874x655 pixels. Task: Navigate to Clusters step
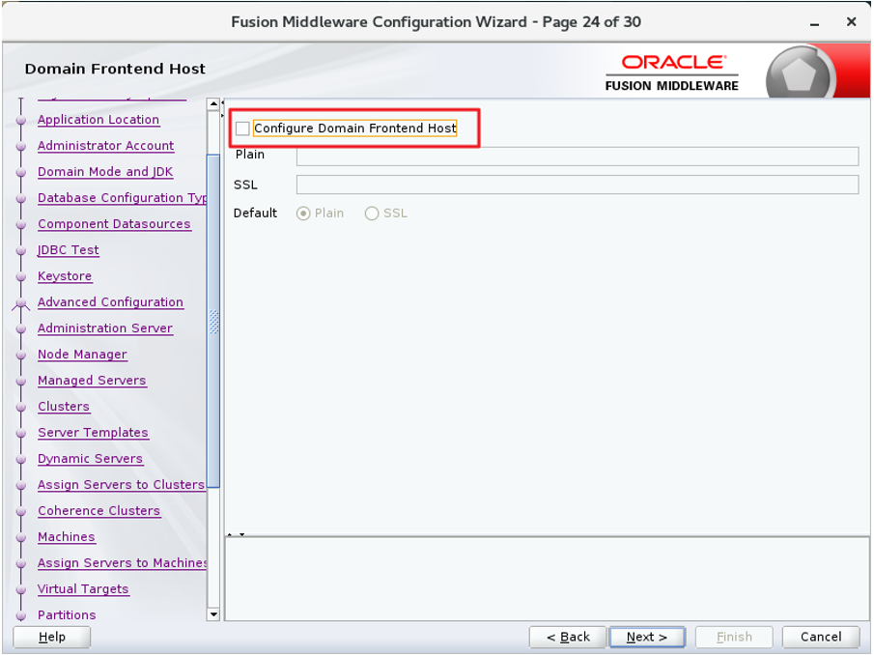pos(64,407)
